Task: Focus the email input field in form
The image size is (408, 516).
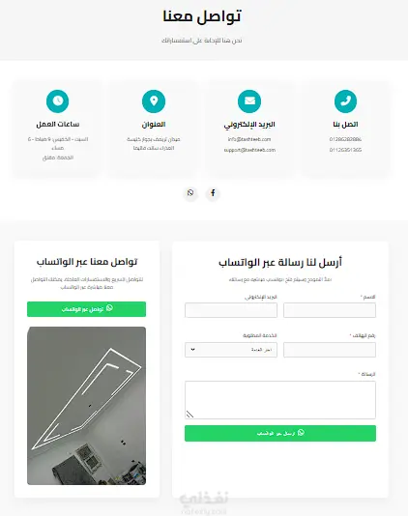Action: pos(231,310)
